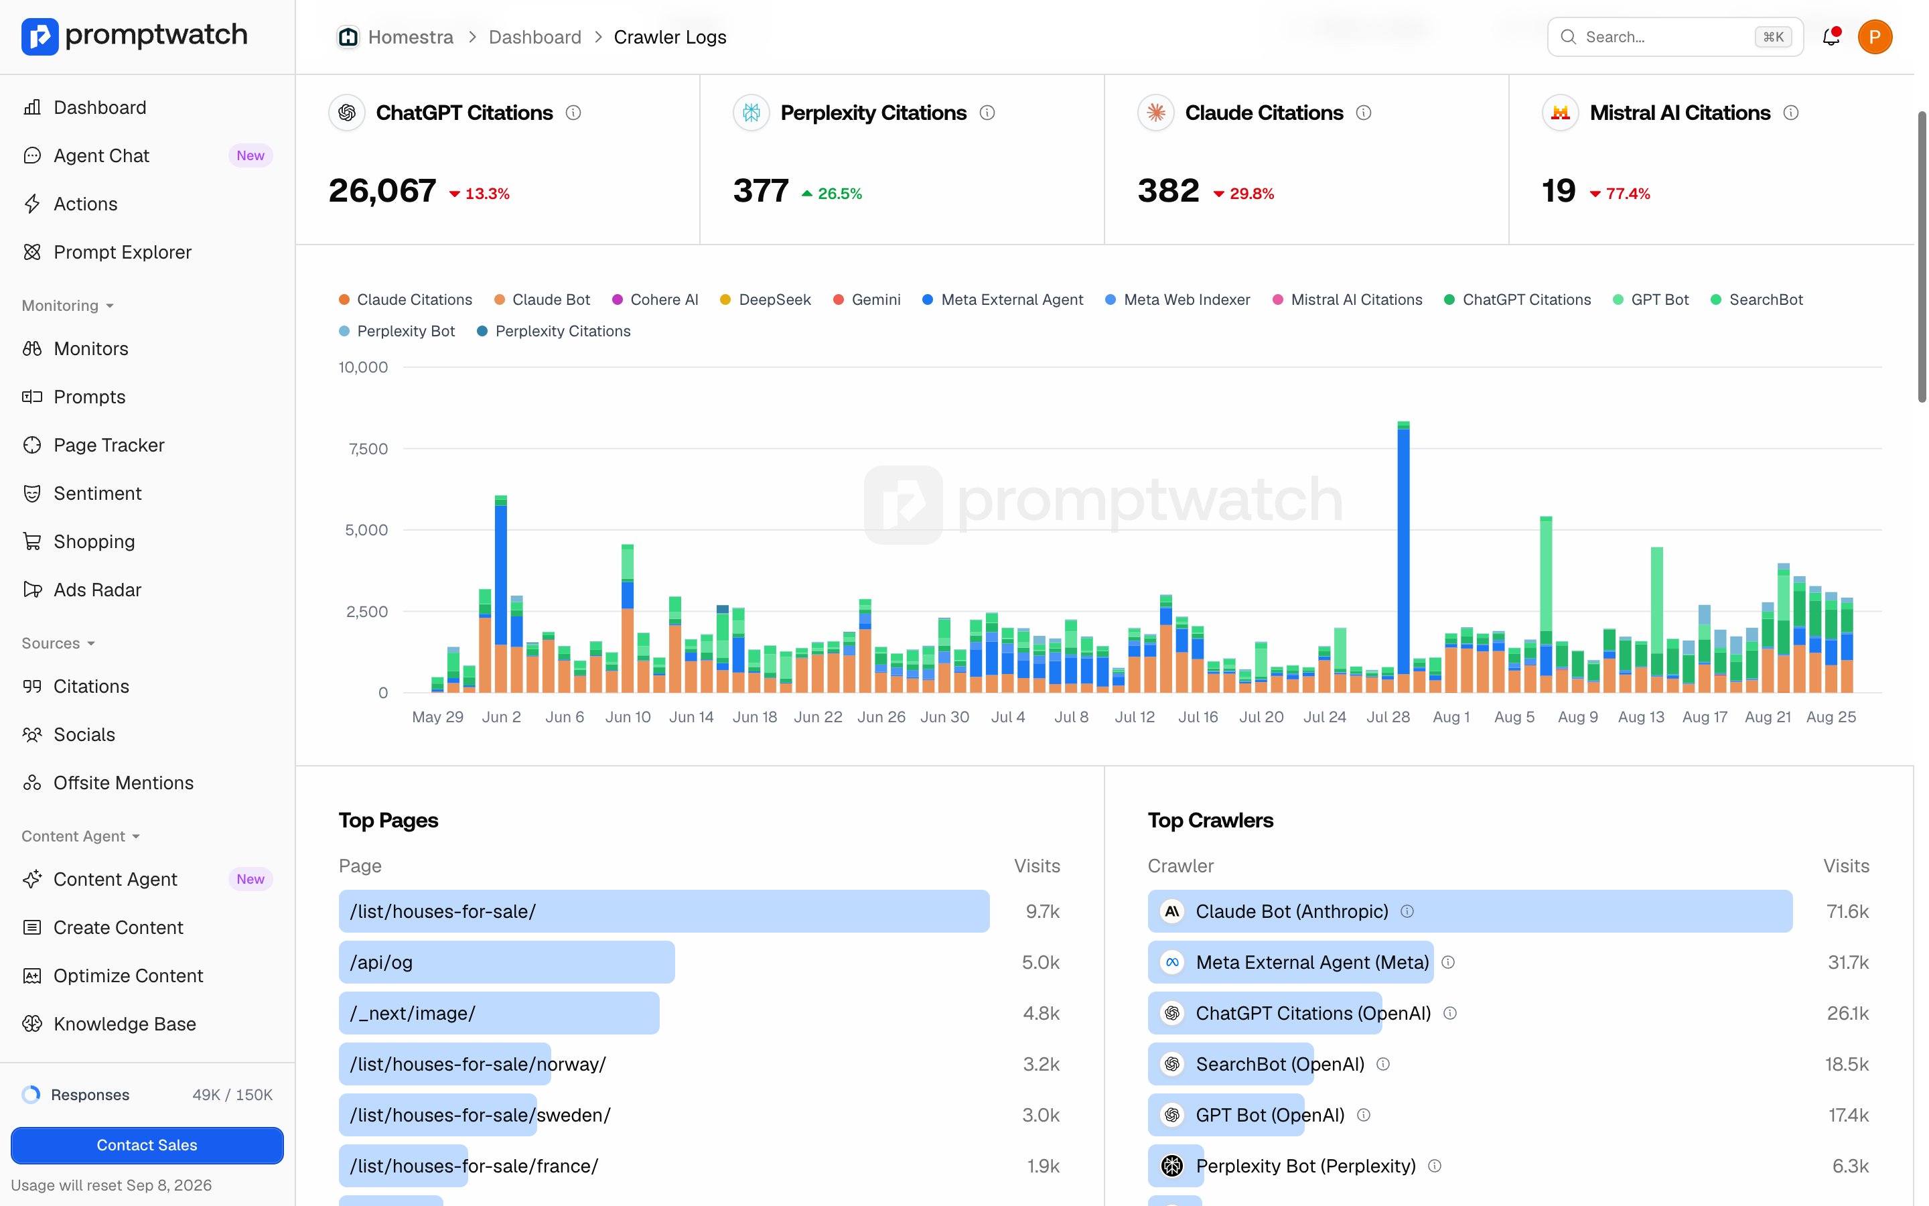Click the tallest chart bar near Jul 28
This screenshot has height=1206, width=1929.
point(1403,557)
